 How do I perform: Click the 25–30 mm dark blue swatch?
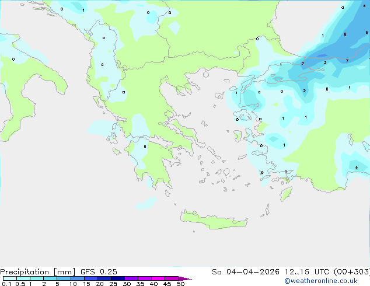[117, 278]
